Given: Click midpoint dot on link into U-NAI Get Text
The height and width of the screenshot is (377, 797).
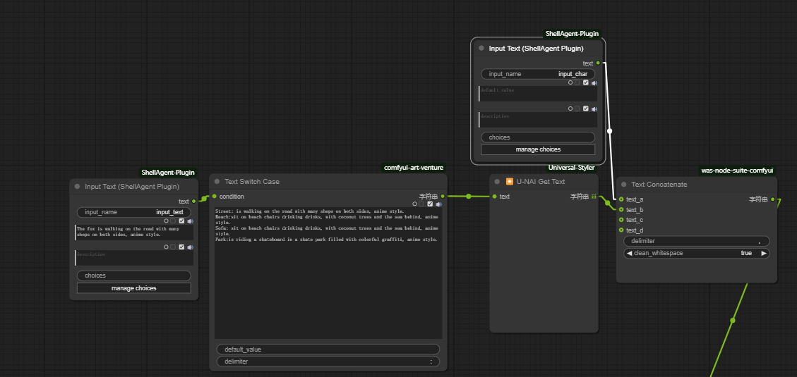Looking at the screenshot, I should coord(469,197).
